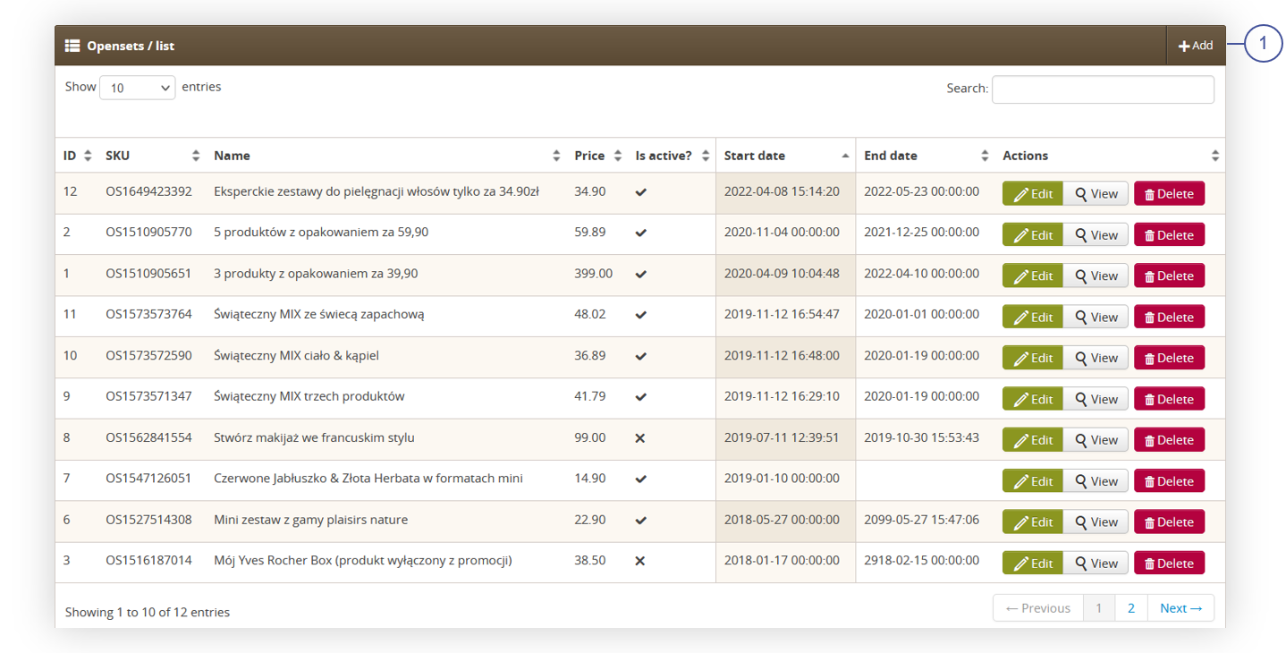Screen dimensions: 1286x653
Task: Edit Świąteczny MIX ze świecą zapachową
Action: pyautogui.click(x=1033, y=317)
